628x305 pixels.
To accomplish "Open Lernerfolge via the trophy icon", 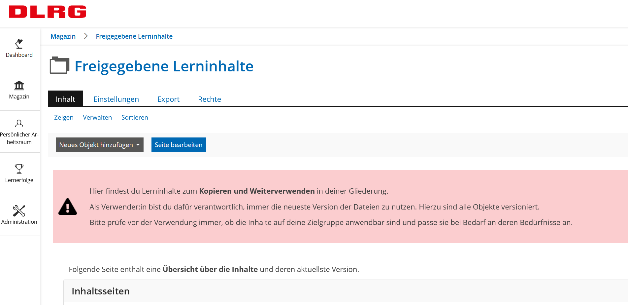I will pyautogui.click(x=19, y=169).
